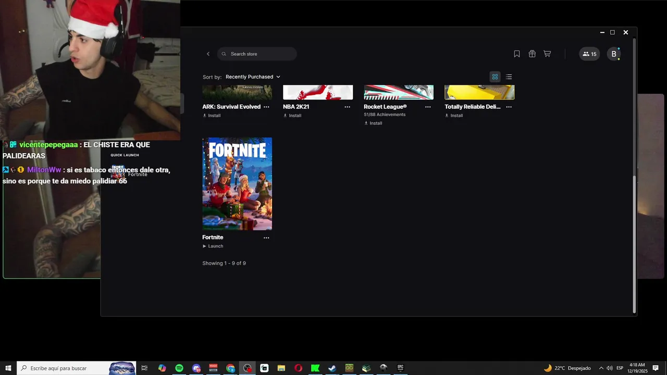Click the Search store field
This screenshot has width=667, height=375.
(257, 54)
